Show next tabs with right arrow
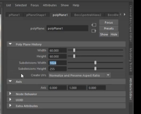The image size is (141, 114). [124, 14]
